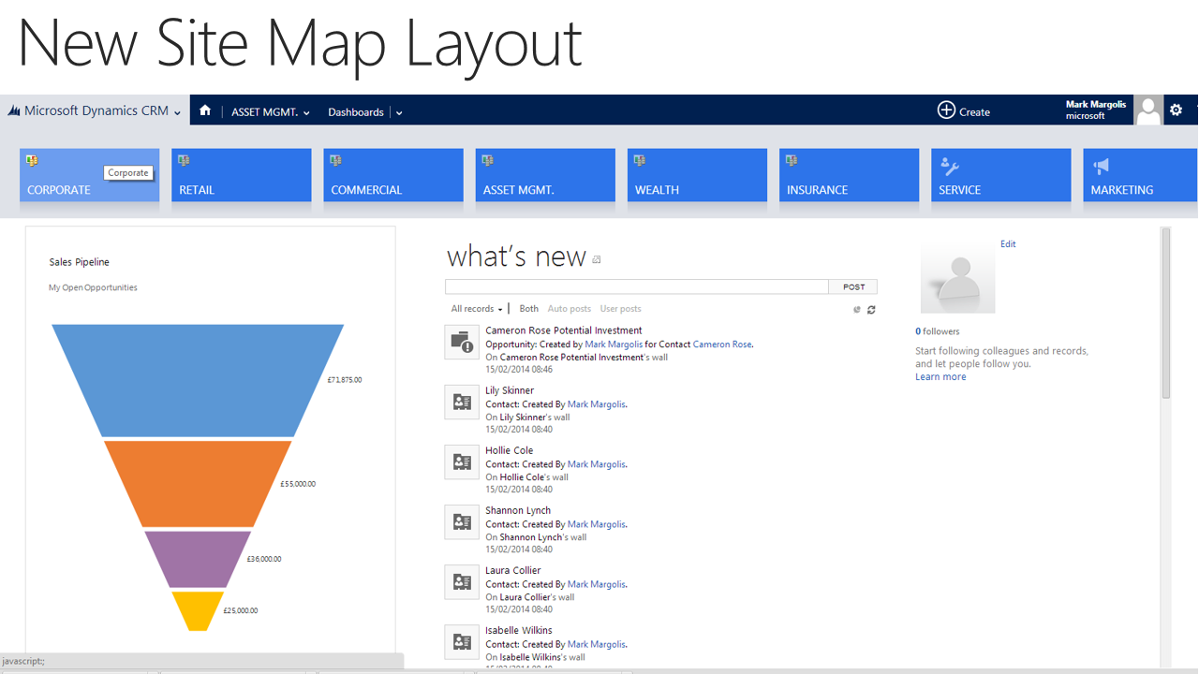Open the settings gear icon

[1177, 110]
